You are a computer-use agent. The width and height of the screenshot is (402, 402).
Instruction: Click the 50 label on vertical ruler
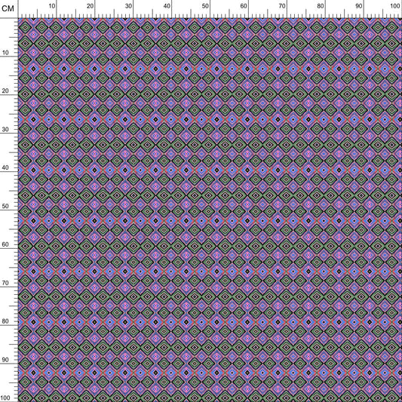coord(5,206)
